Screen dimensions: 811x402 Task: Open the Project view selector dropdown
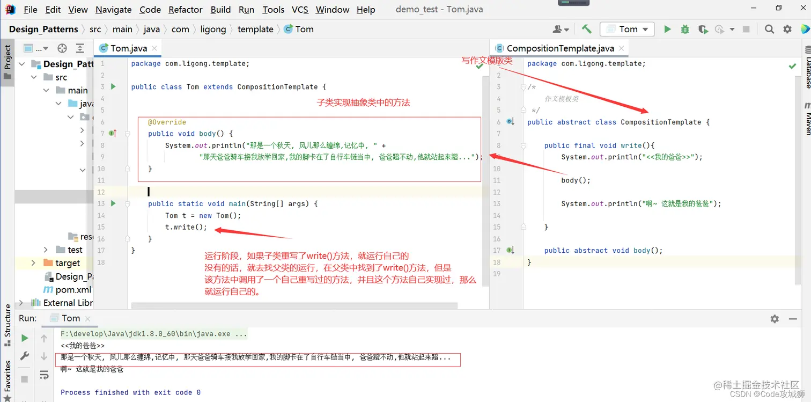(36, 48)
